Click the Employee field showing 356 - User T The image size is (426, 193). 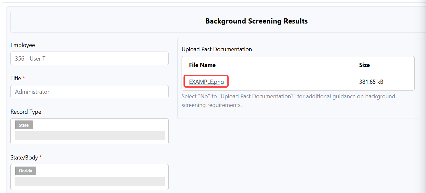point(89,59)
